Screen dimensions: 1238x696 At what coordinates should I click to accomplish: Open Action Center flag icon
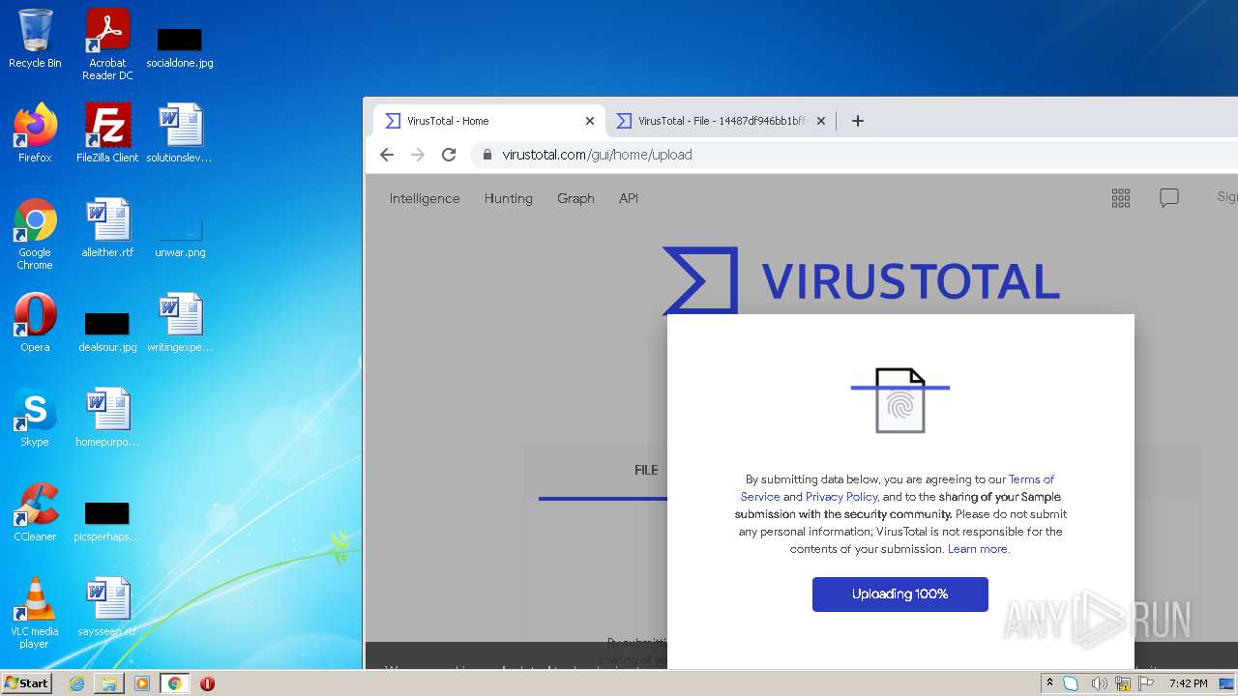1146,683
